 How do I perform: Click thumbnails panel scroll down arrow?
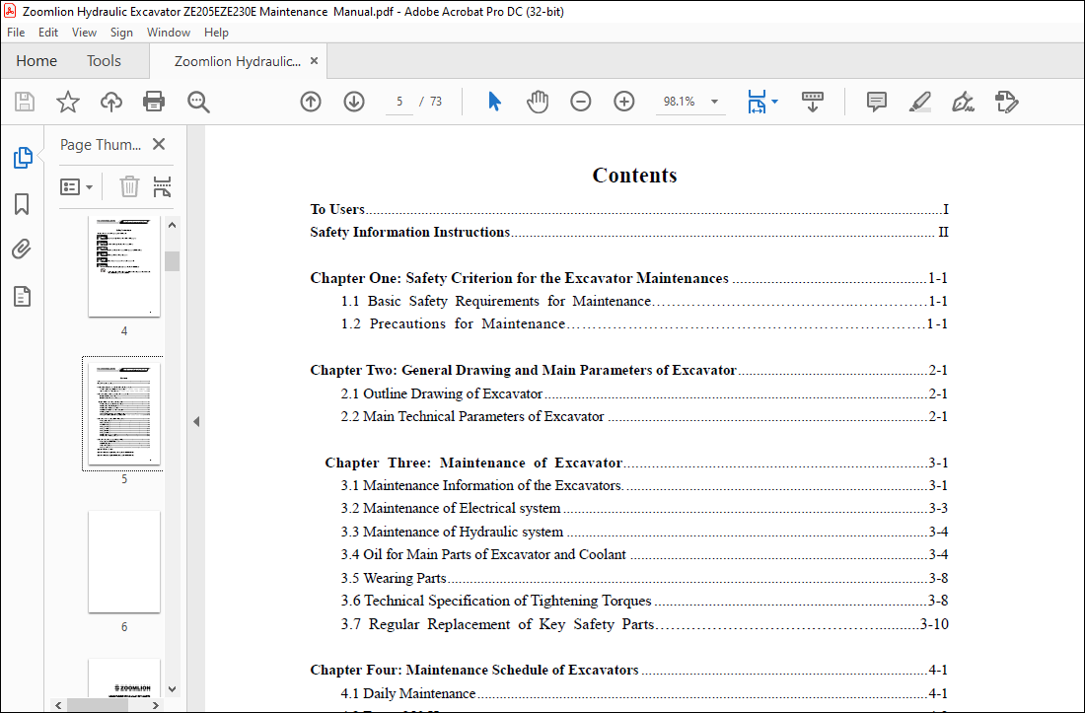coord(173,688)
